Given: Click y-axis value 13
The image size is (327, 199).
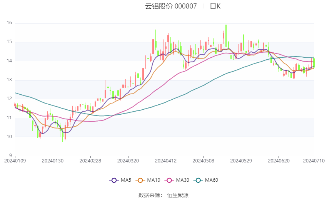Looking at the screenshot, I should 9,80.
